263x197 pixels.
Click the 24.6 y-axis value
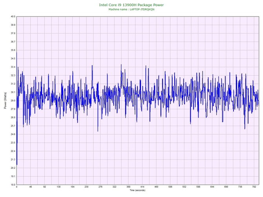13,134
